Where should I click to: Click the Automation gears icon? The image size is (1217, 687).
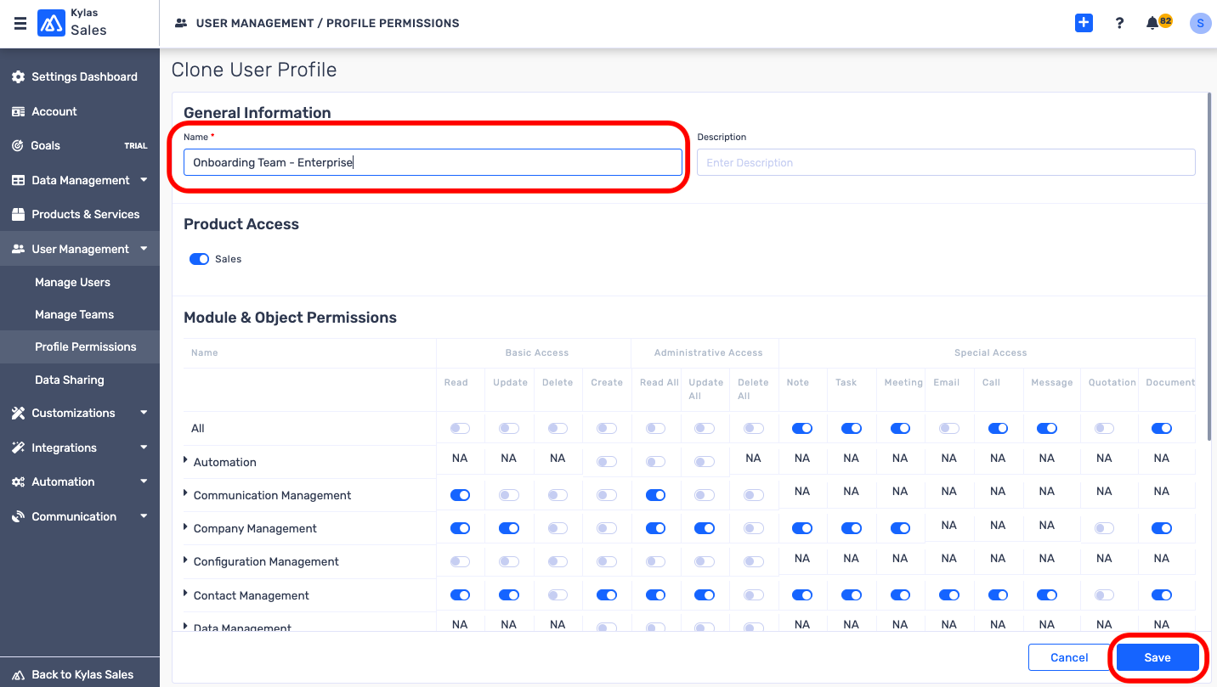18,481
